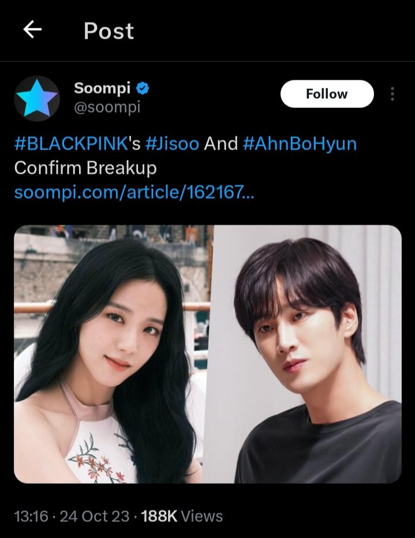This screenshot has width=415, height=538.
Task: Open the three-dot more options menu
Action: pos(392,94)
